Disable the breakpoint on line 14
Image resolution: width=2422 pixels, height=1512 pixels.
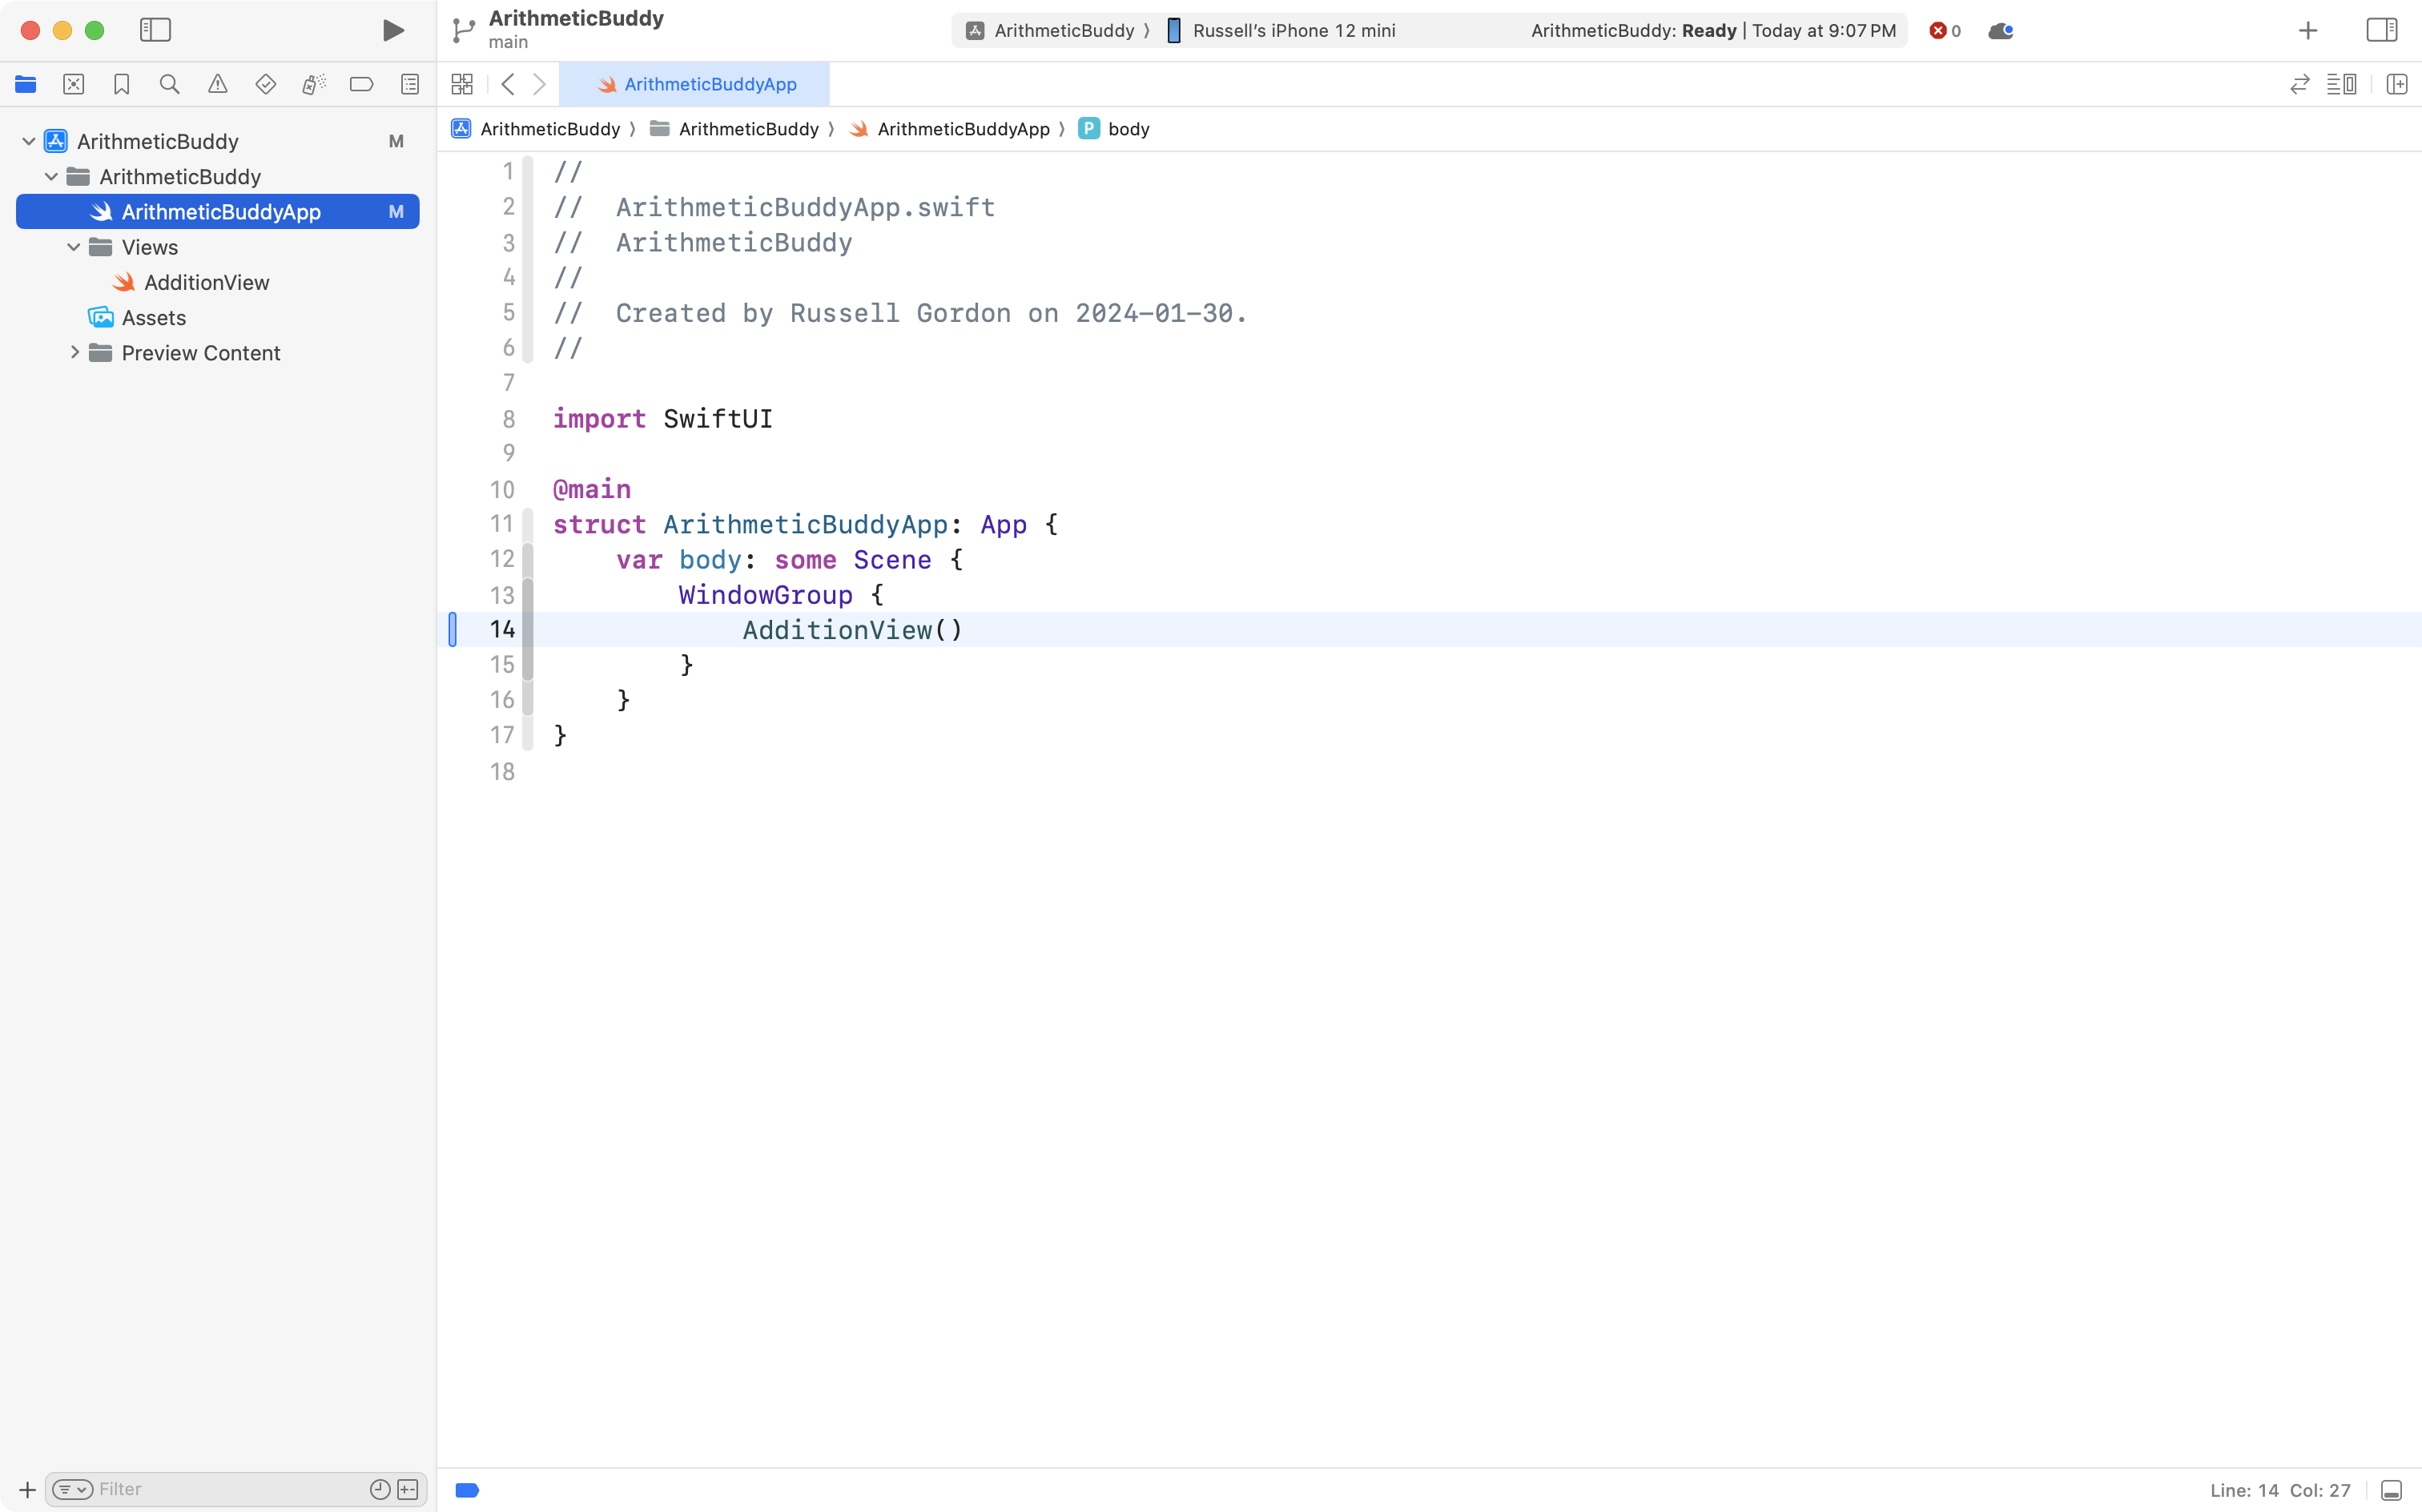[x=453, y=629]
